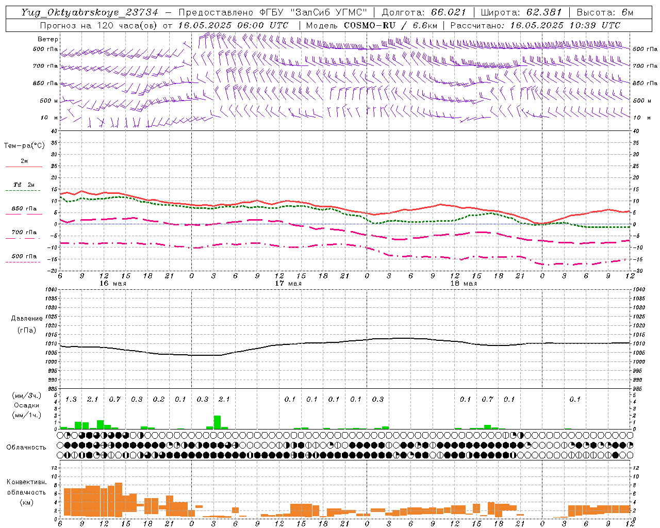This screenshot has width=660, height=528.
Task: Click the station title Yug_Oktyabrskoye_23734
Action: click(x=90, y=12)
